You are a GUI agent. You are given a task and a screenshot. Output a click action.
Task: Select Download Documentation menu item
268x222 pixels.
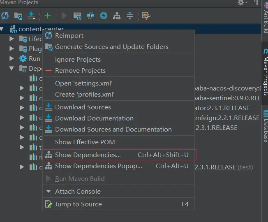click(118, 118)
